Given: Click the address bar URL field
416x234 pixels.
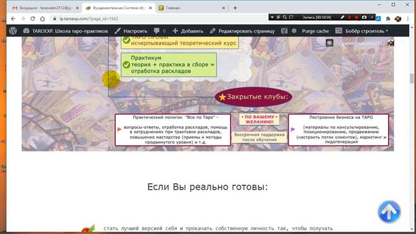Looking at the screenshot, I should point(159,19).
